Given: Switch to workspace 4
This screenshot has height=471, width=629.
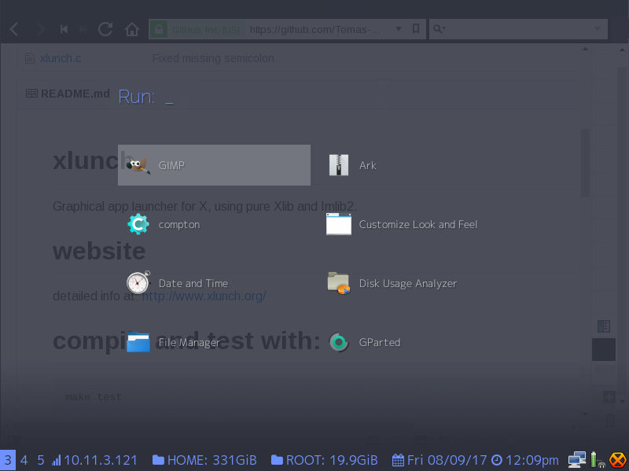Looking at the screenshot, I should (24, 460).
